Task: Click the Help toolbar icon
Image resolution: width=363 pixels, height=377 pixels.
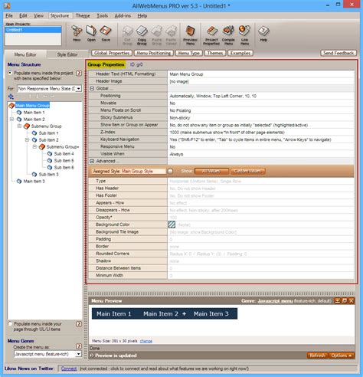Action: click(263, 33)
